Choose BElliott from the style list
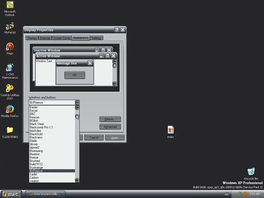 click(x=52, y=121)
